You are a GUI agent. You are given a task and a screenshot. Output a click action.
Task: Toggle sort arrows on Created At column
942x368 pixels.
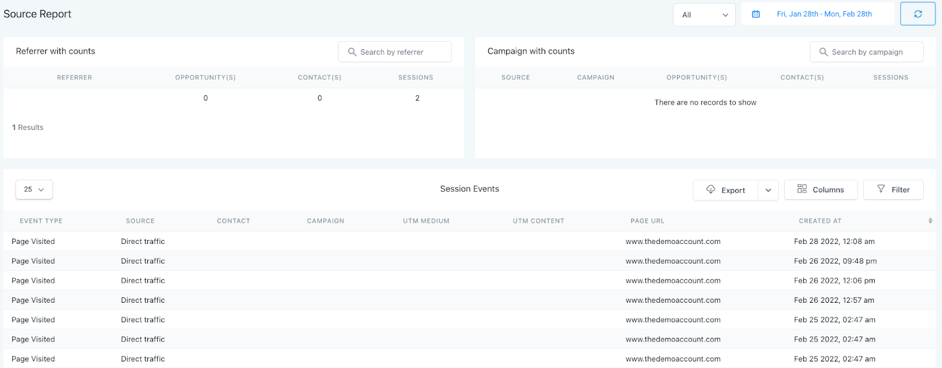click(930, 221)
